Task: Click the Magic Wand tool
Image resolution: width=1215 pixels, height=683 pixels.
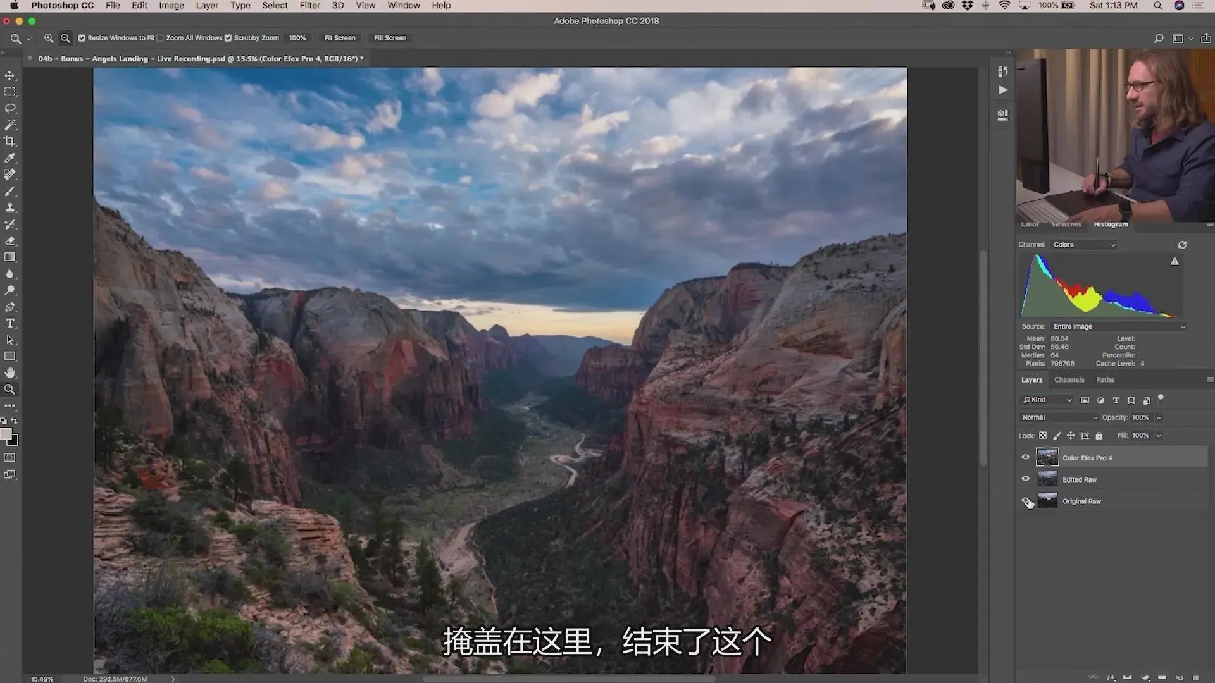Action: (10, 125)
